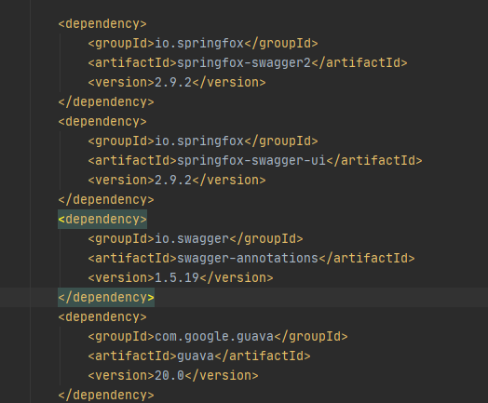
Task: Click springfox-swagger-ui artifactId text
Action: pyautogui.click(x=251, y=161)
